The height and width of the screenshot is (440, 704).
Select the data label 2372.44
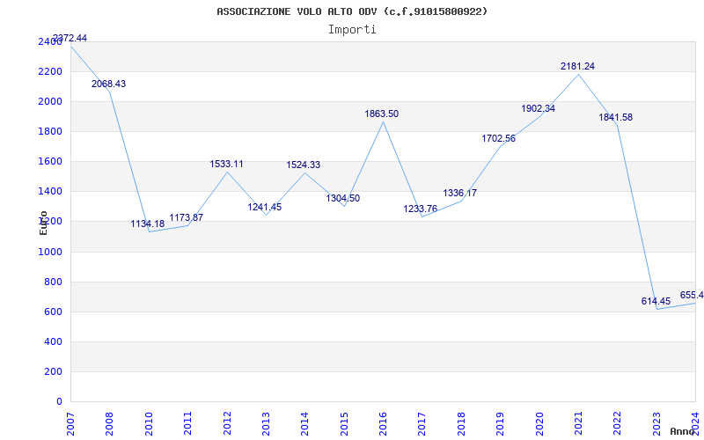click(x=70, y=38)
